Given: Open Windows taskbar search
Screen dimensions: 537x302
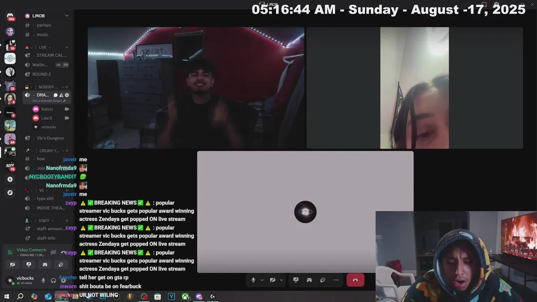Looking at the screenshot, I should [x=20, y=297].
